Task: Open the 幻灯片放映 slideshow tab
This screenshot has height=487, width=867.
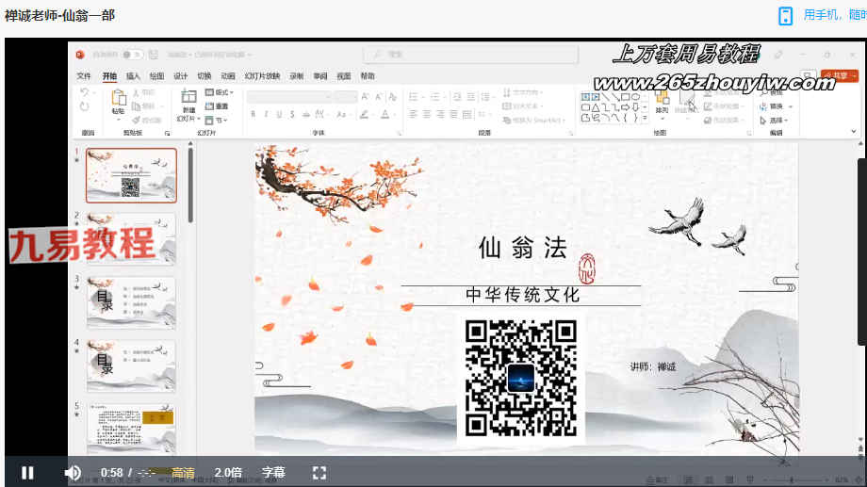Action: pyautogui.click(x=262, y=75)
